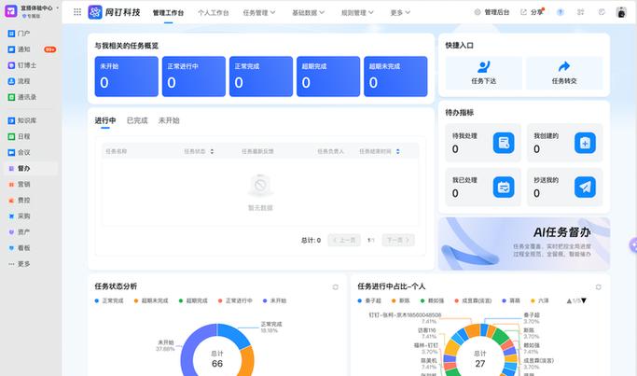Open 通知 in the sidebar

19,49
